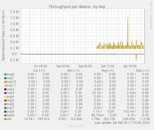Click the loop1 blue color swatch
Viewport: 154px width, 130px height.
pyautogui.click(x=5, y=78)
